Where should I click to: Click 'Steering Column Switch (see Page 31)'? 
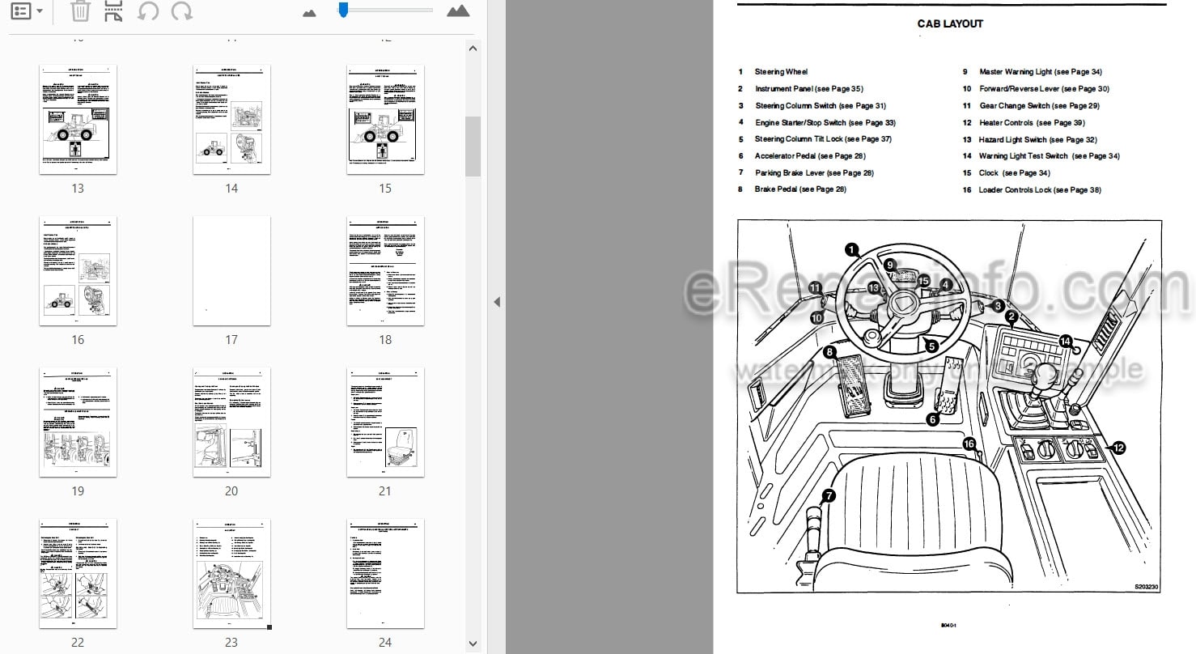[821, 106]
